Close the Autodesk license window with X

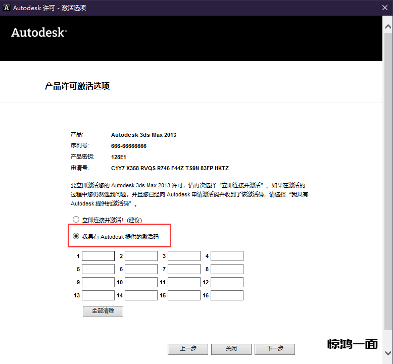pos(384,8)
